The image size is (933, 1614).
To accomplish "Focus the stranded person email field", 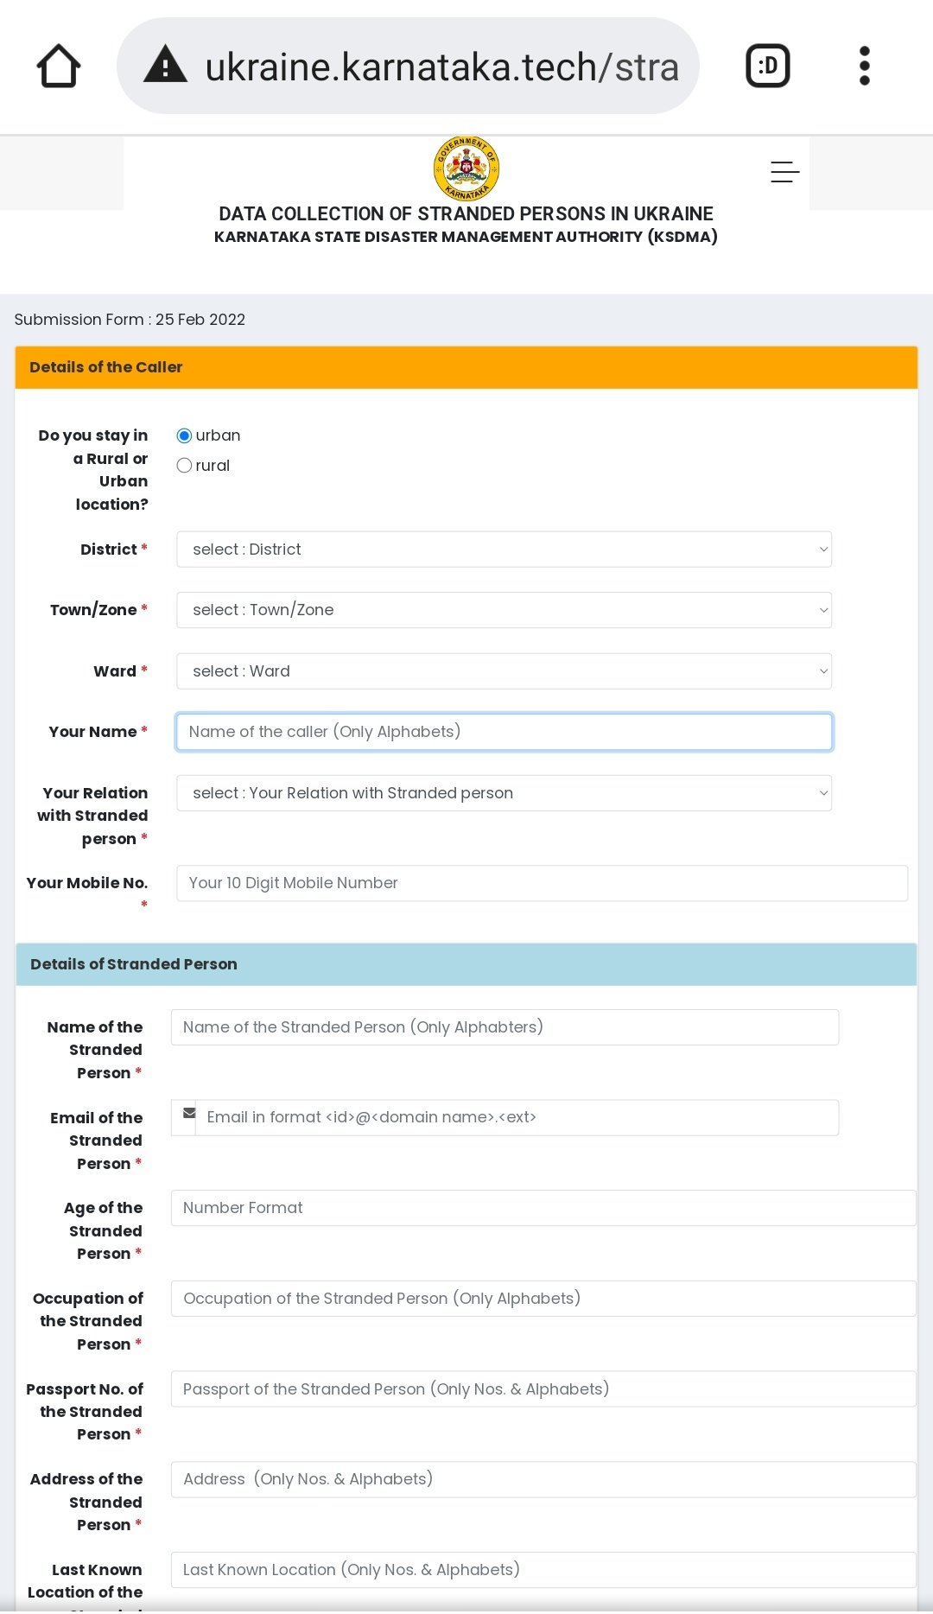I will coord(517,1117).
